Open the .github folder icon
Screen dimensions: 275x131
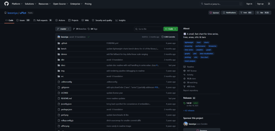59,43
